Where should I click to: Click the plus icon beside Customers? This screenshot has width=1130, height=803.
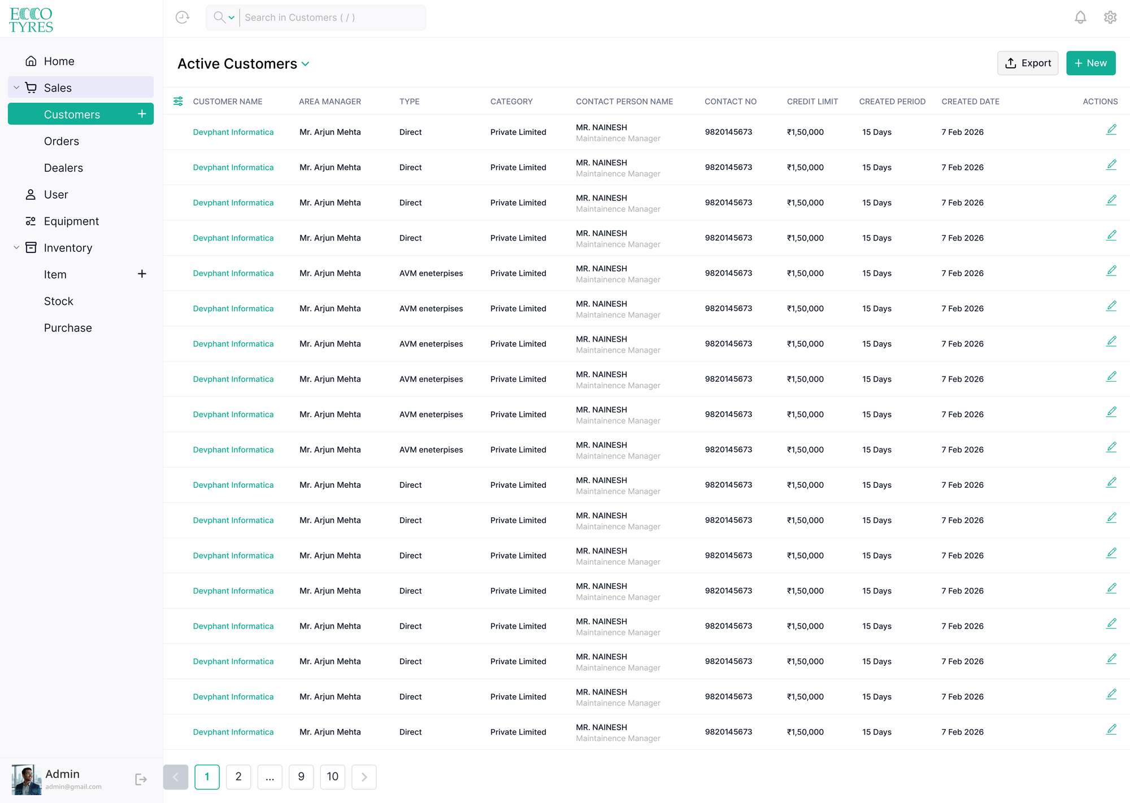tap(142, 114)
